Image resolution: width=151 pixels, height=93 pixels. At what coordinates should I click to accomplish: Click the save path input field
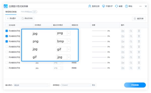point(76,85)
